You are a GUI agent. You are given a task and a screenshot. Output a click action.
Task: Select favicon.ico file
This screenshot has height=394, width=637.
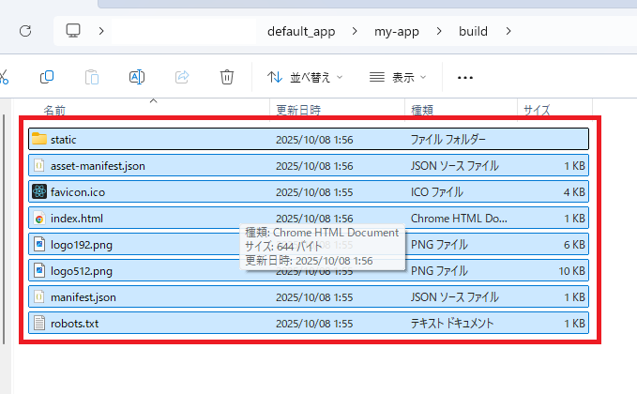click(309, 191)
